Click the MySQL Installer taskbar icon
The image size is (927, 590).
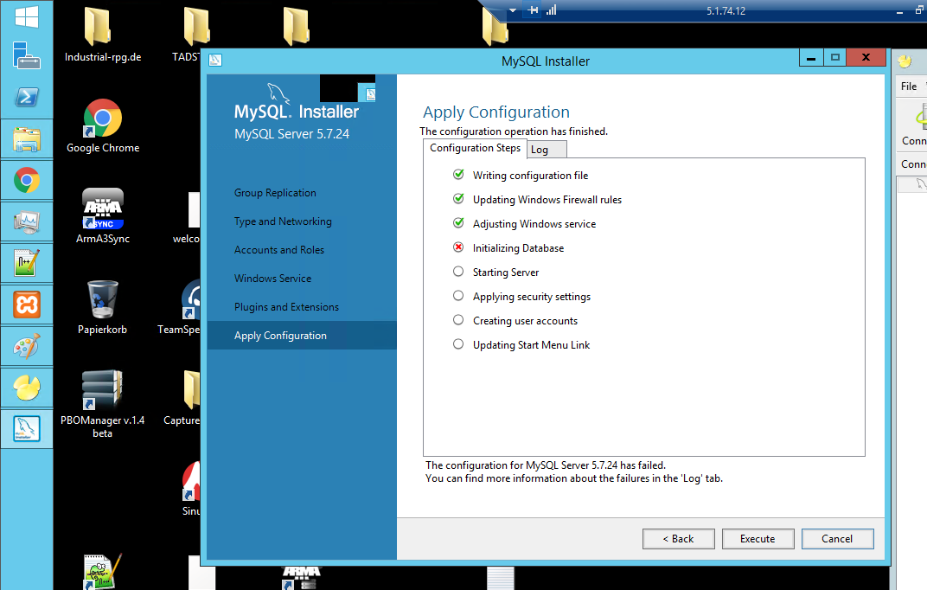tap(27, 429)
